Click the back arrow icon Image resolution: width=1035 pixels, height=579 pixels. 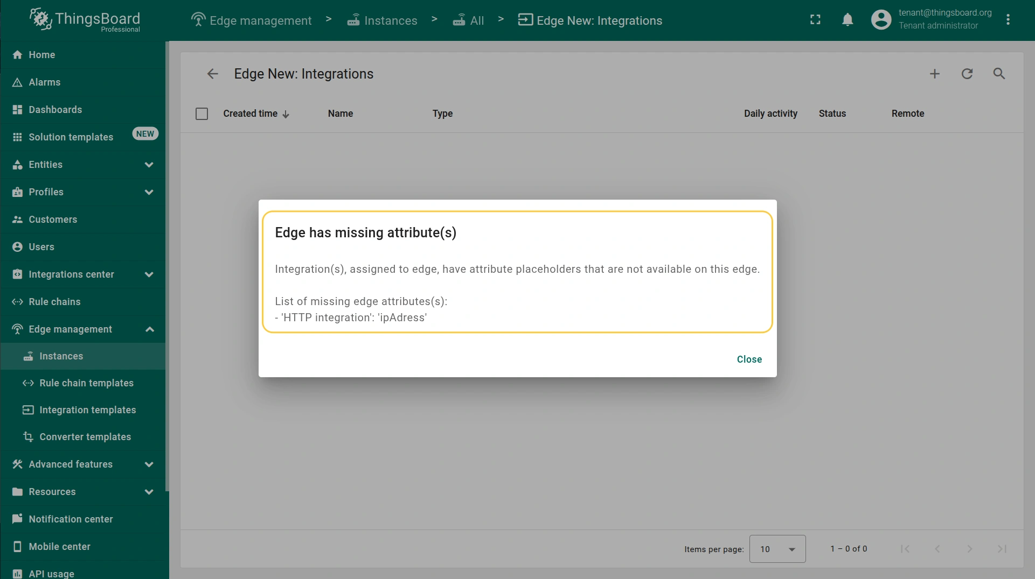(213, 74)
